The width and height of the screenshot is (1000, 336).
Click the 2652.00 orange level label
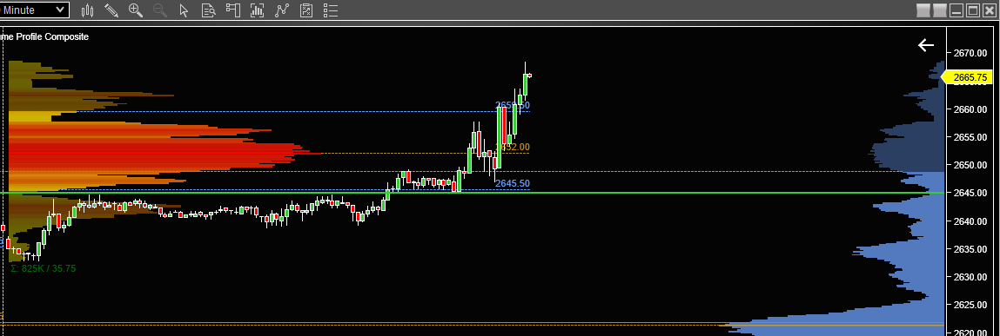(513, 147)
